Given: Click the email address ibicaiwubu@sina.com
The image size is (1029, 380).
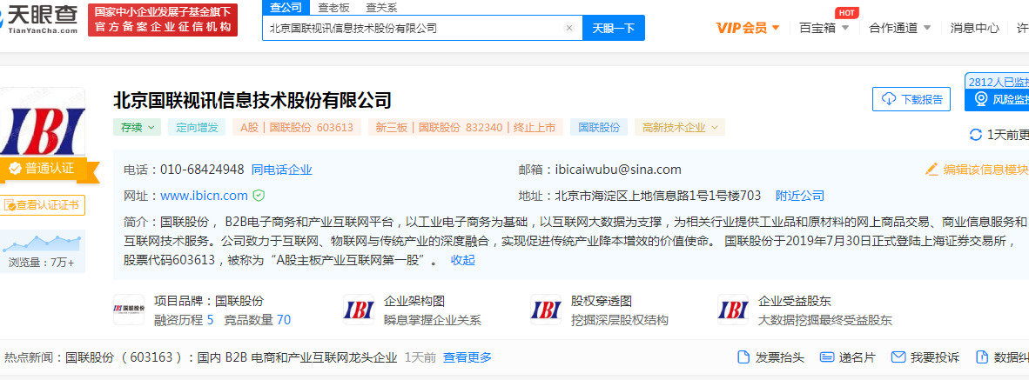Looking at the screenshot, I should tap(618, 170).
